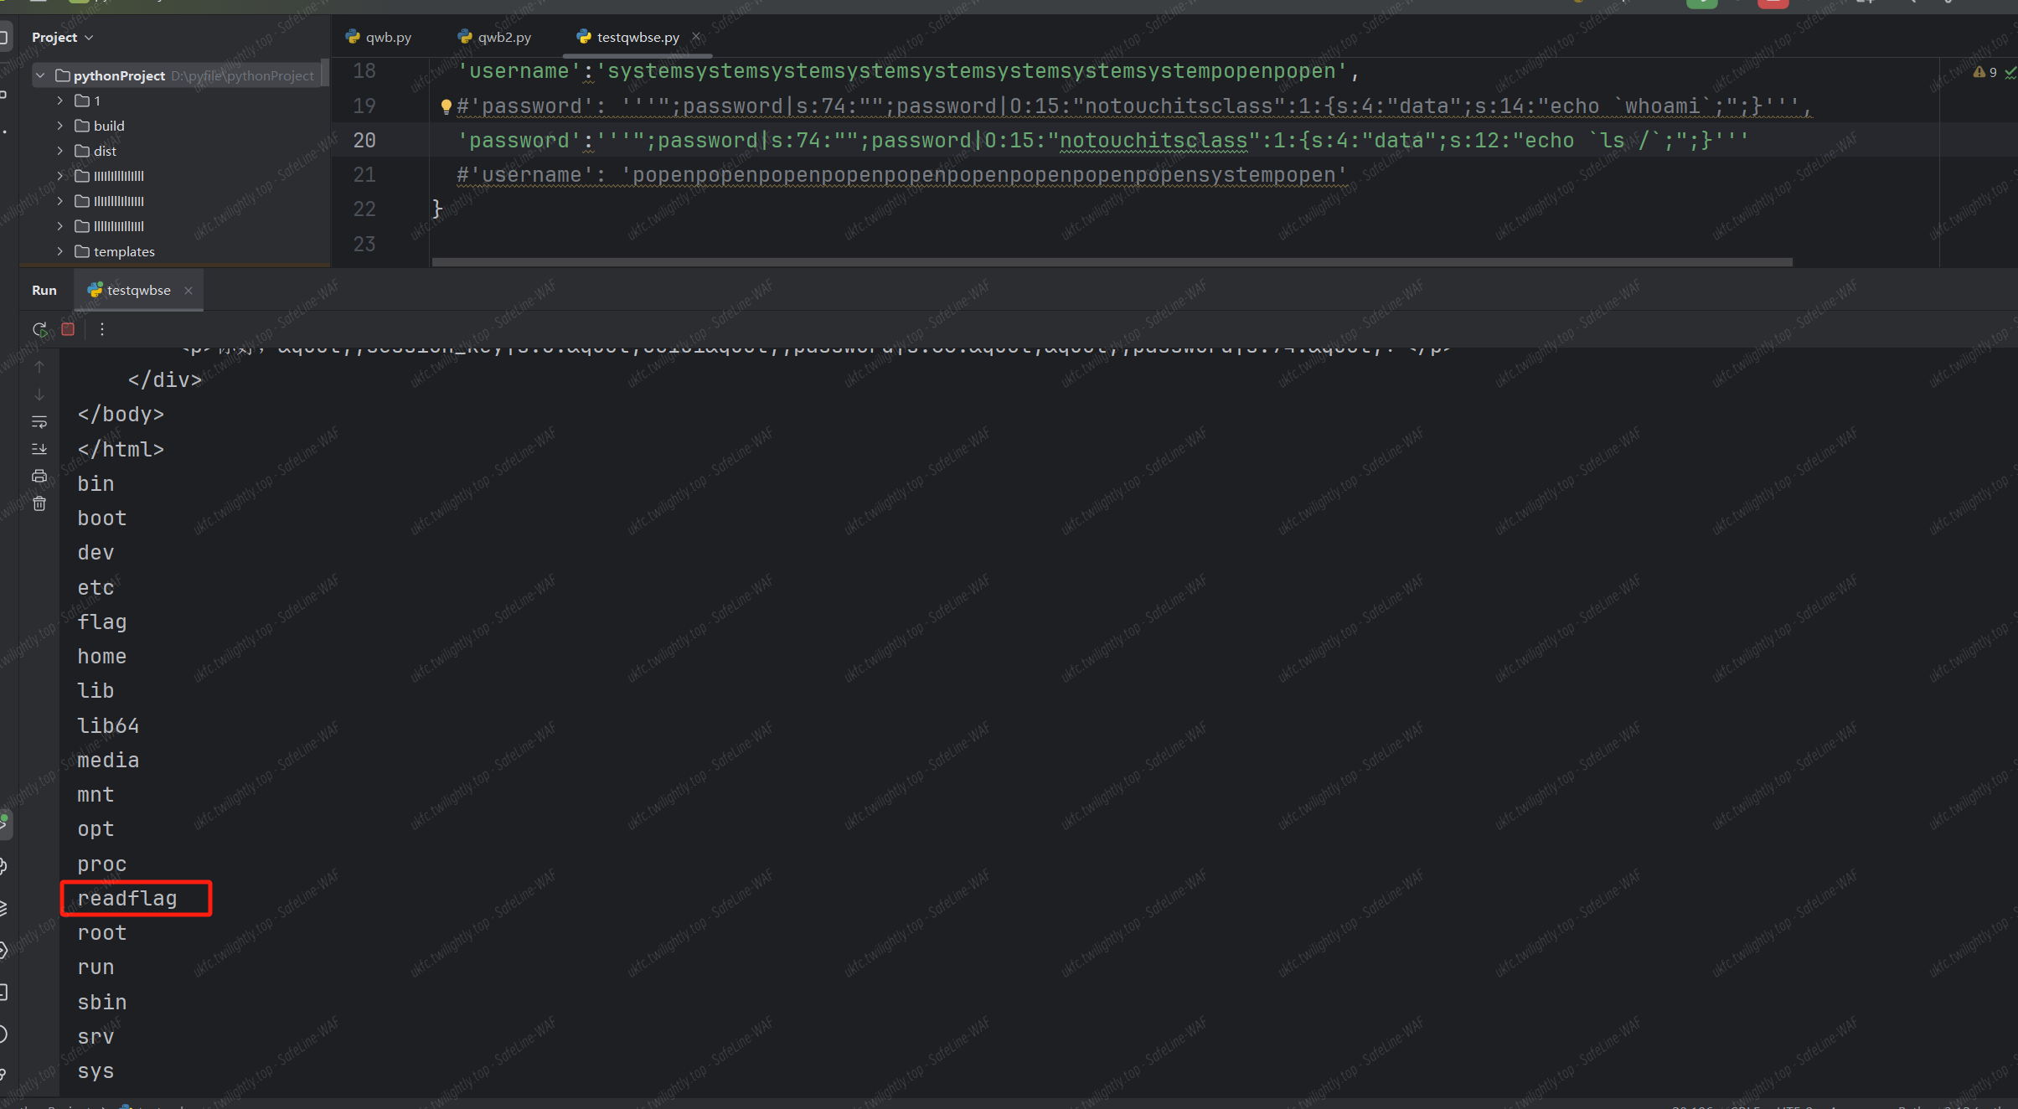Viewport: 2018px width, 1109px height.
Task: Select the dist folder
Action: 105,151
